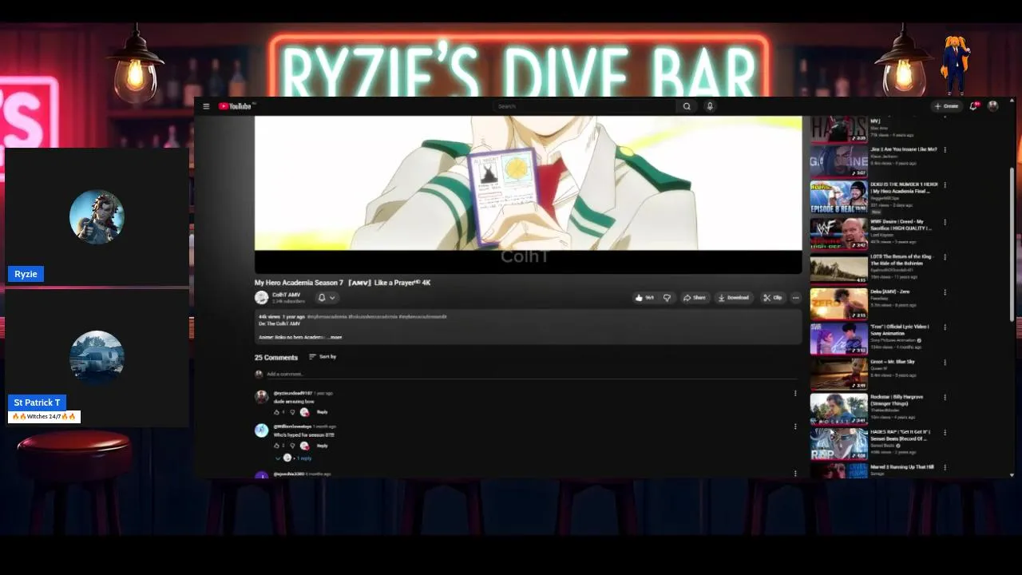This screenshot has height=575, width=1022.
Task: Expand the '1 reply' thread
Action: pos(294,458)
